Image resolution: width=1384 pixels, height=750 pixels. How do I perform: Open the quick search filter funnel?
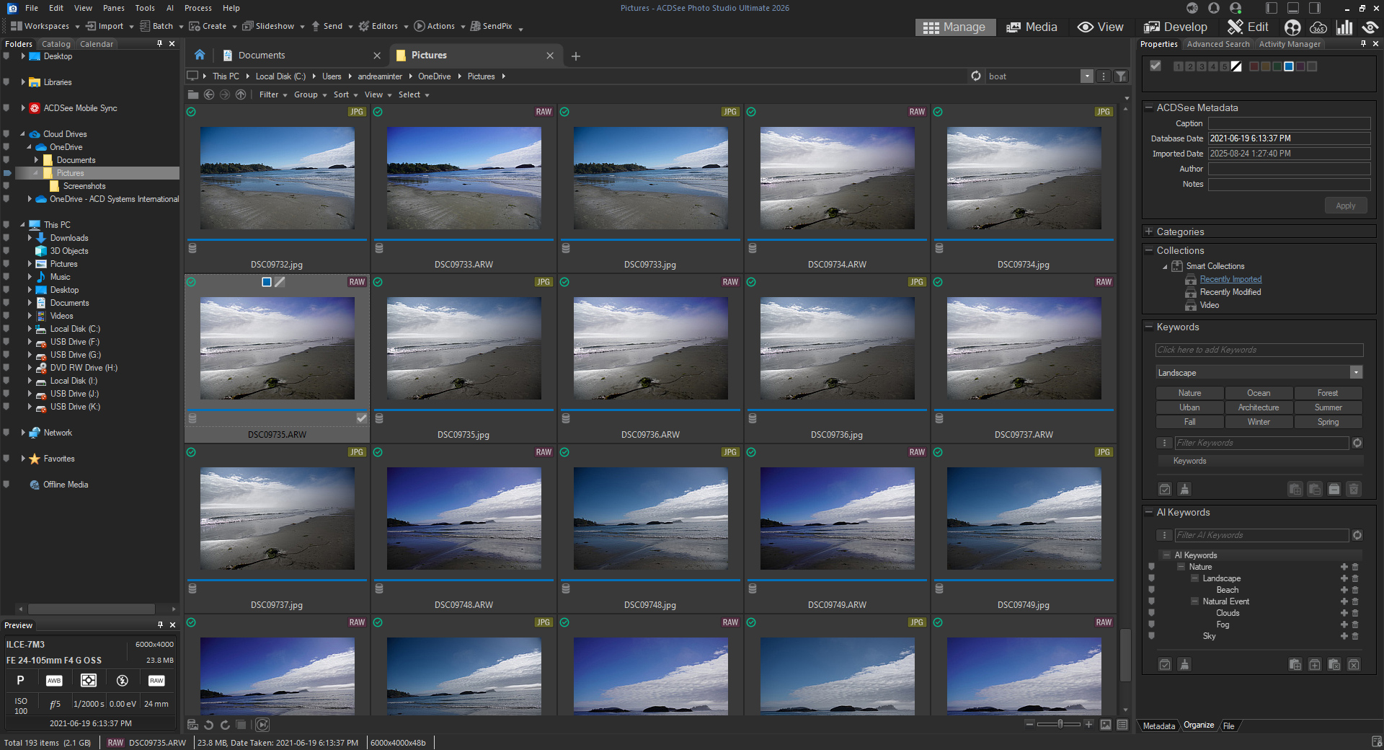(1121, 76)
